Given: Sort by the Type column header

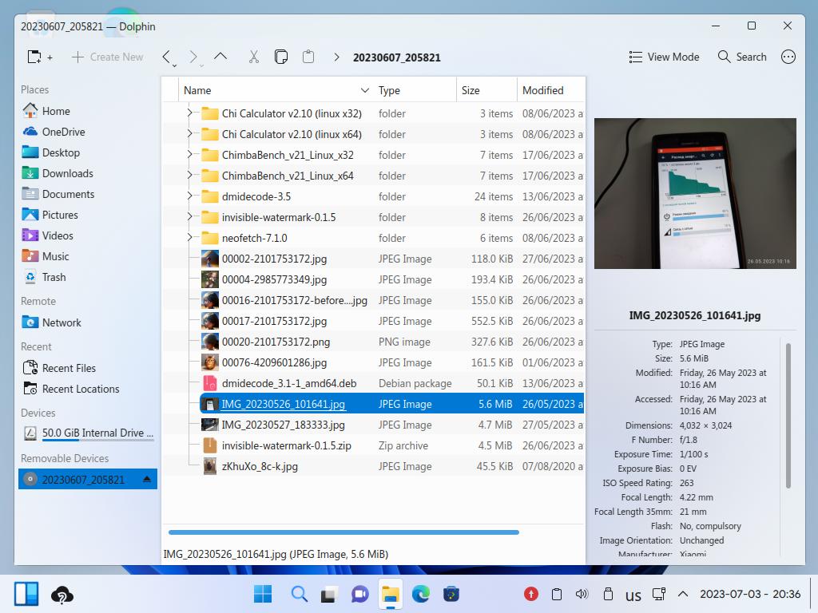Looking at the screenshot, I should coord(415,90).
